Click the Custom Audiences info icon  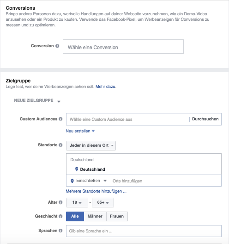60,119
